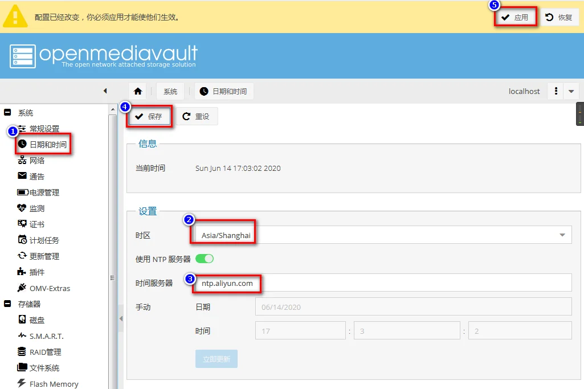
Task: Open Flash Memory page
Action: [x=48, y=384]
